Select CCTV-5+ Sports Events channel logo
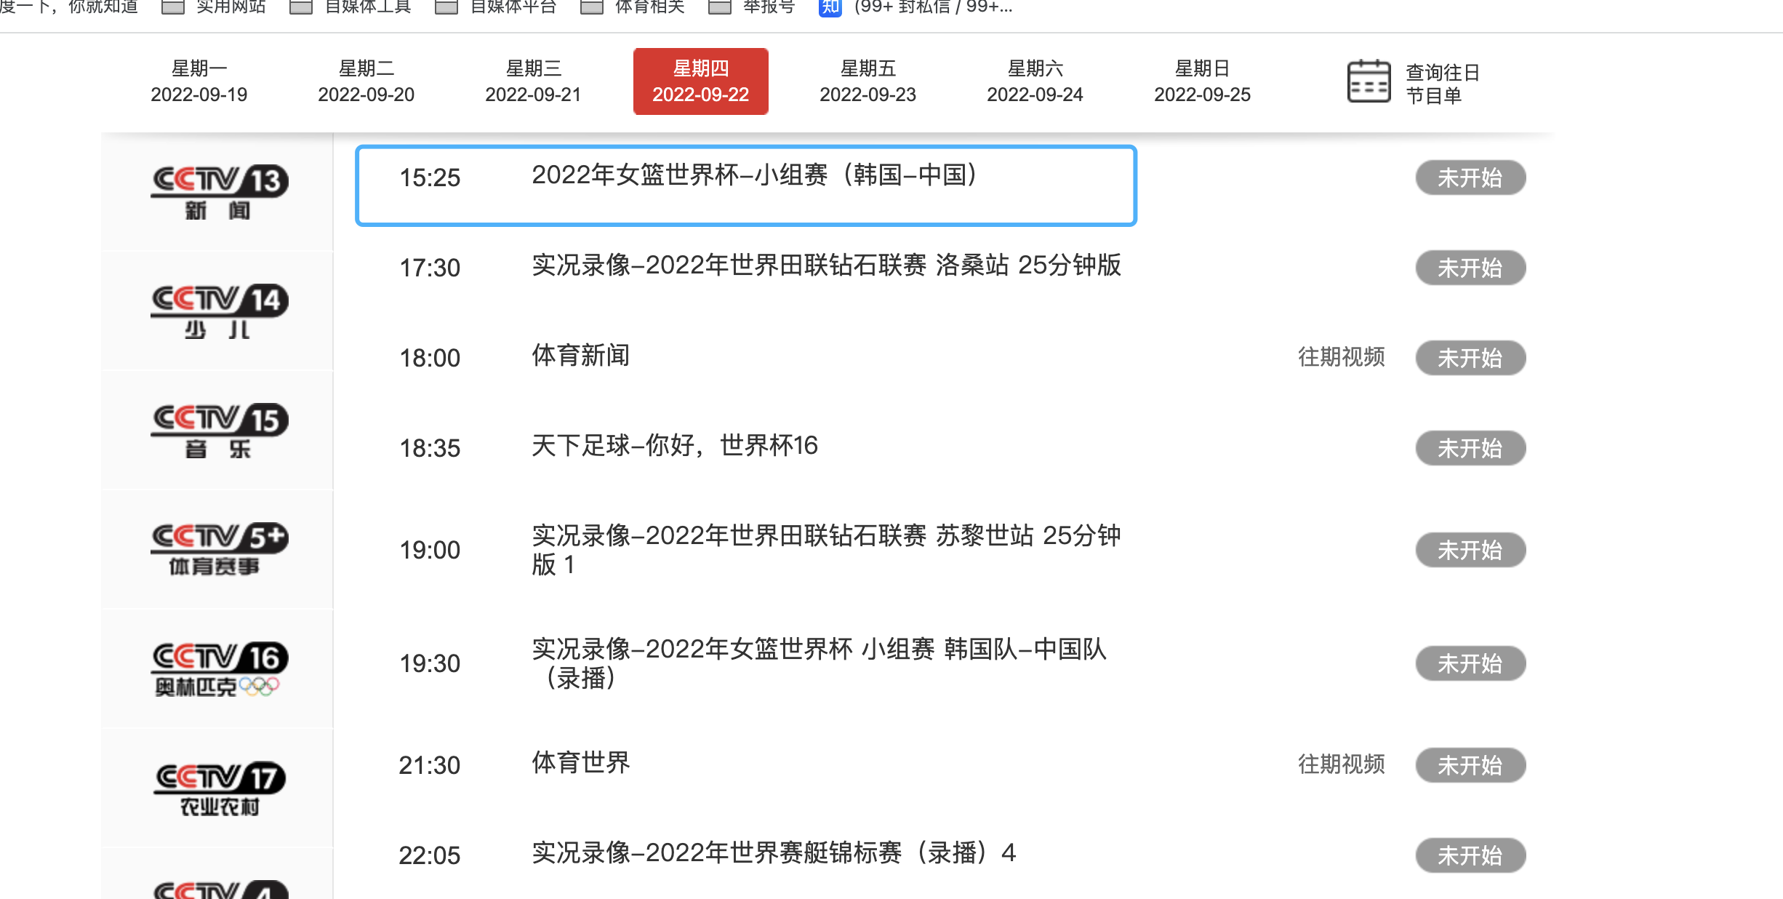The height and width of the screenshot is (899, 1783). [x=219, y=549]
